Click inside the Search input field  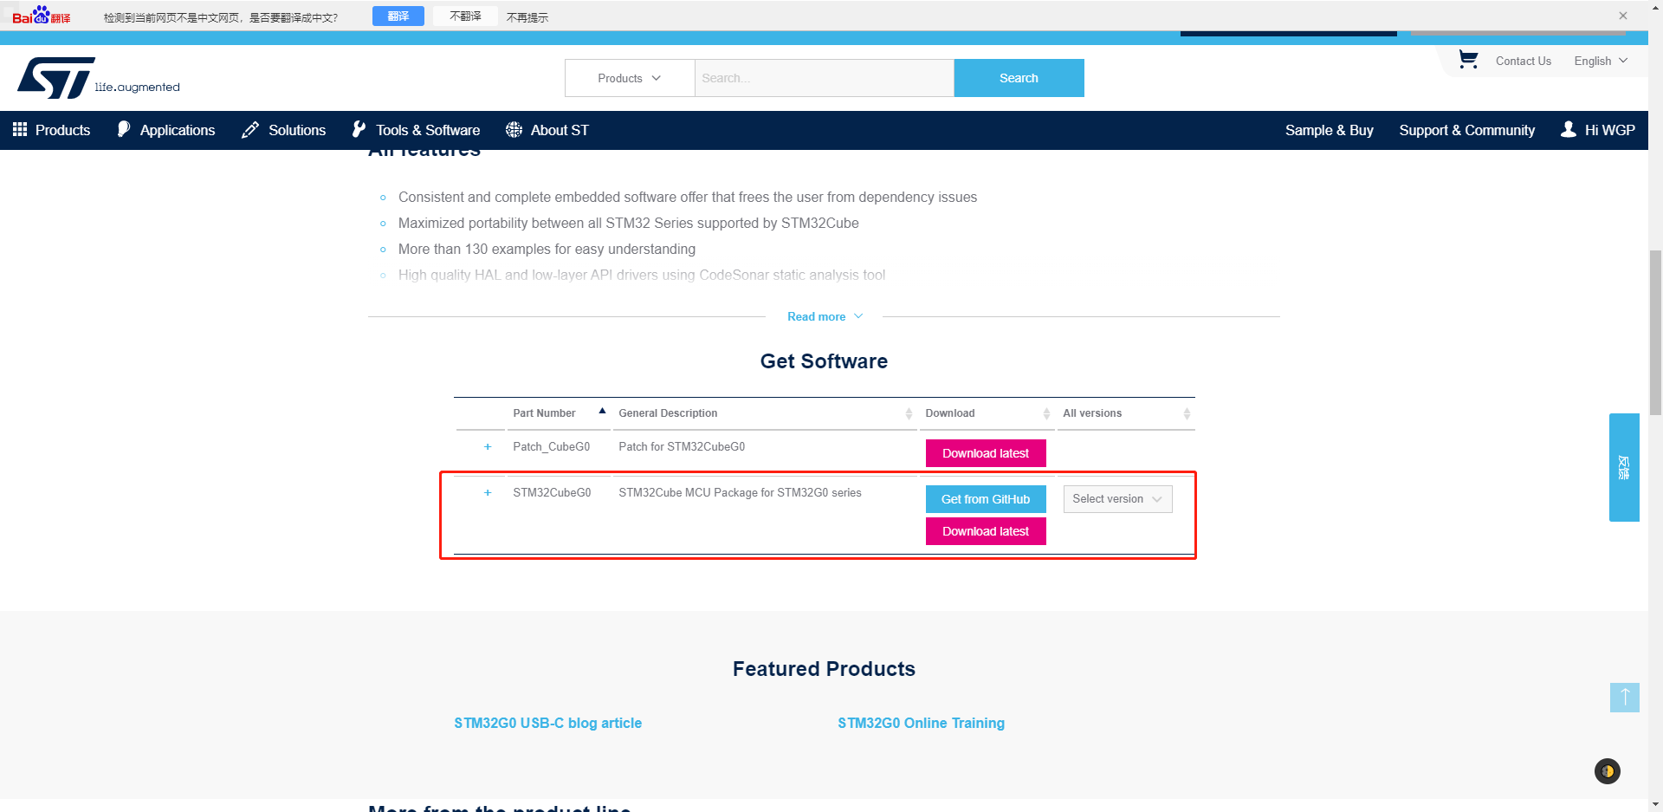click(x=824, y=78)
